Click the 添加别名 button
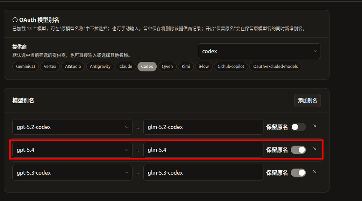 [x=307, y=100]
